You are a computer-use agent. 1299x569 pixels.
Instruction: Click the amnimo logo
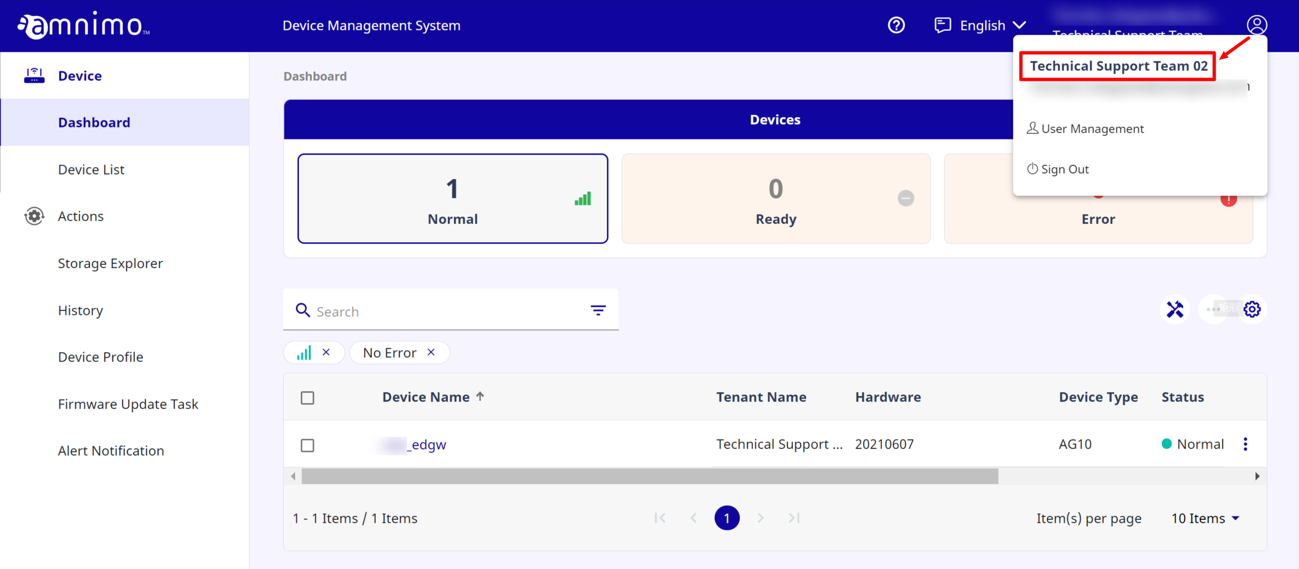pos(80,25)
